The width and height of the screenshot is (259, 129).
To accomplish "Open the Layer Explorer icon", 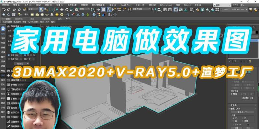I will click(x=170, y=10).
